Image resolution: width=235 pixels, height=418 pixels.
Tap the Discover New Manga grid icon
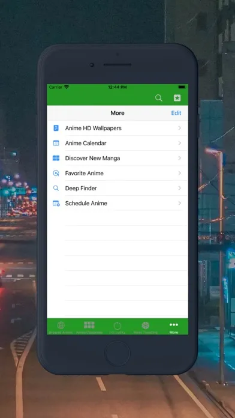[56, 158]
